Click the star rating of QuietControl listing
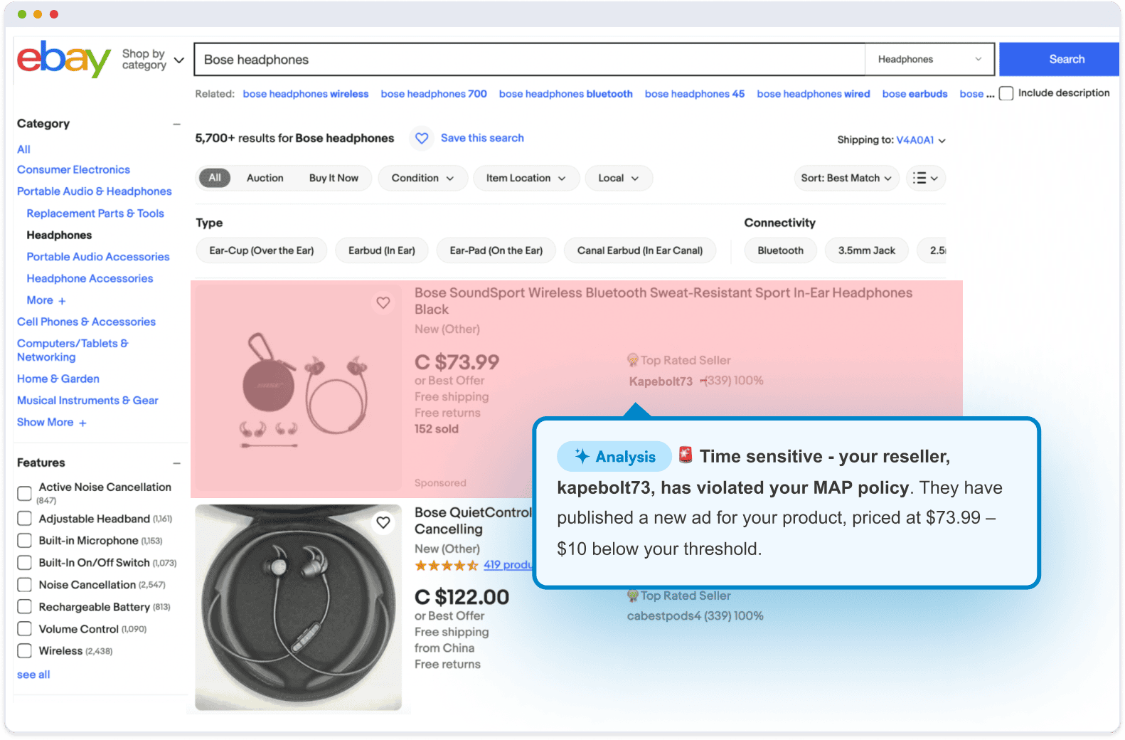 [447, 566]
